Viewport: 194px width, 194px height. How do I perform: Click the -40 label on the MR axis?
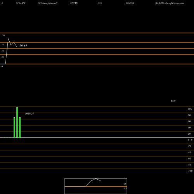tap(189, 152)
